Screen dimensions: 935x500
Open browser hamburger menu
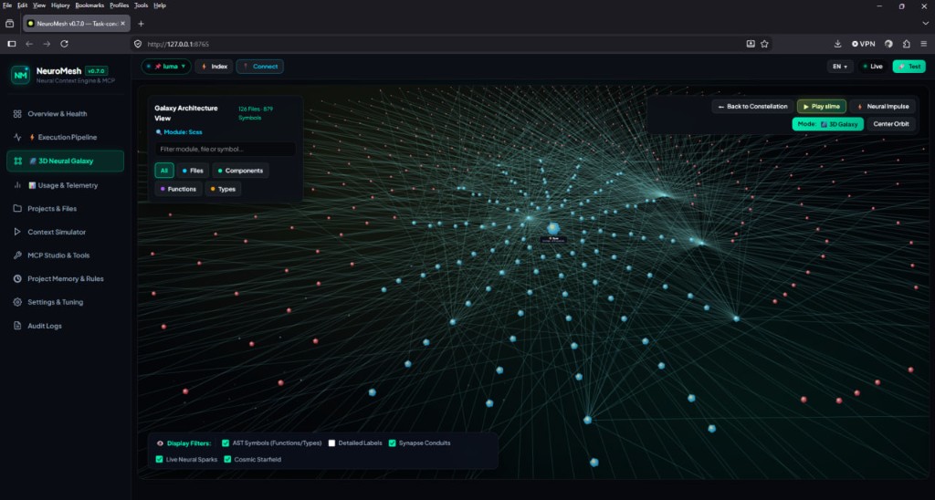[924, 44]
